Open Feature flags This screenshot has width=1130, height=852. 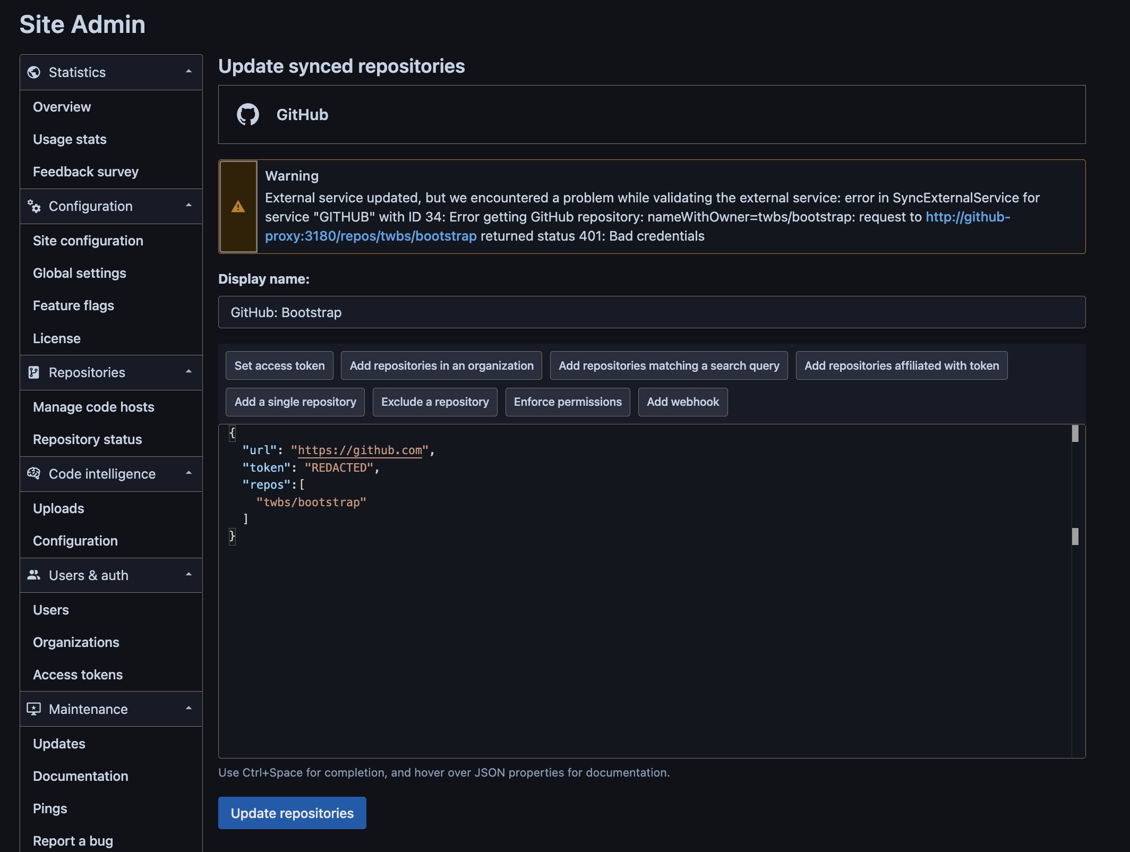[73, 305]
